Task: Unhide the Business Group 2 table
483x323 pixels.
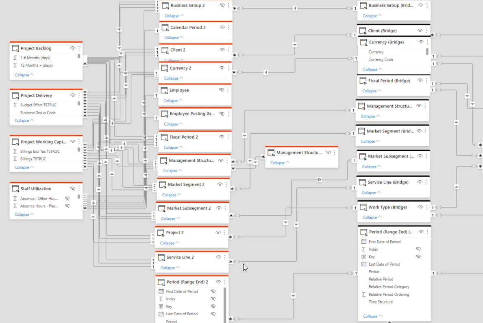Action: pos(222,6)
